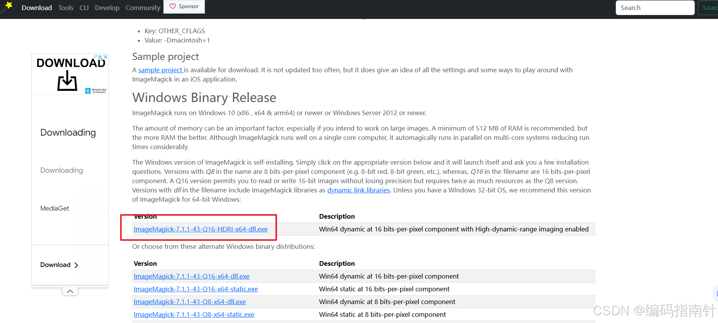Click the Sample project heading
Screen dimensions: 718x323
point(165,57)
